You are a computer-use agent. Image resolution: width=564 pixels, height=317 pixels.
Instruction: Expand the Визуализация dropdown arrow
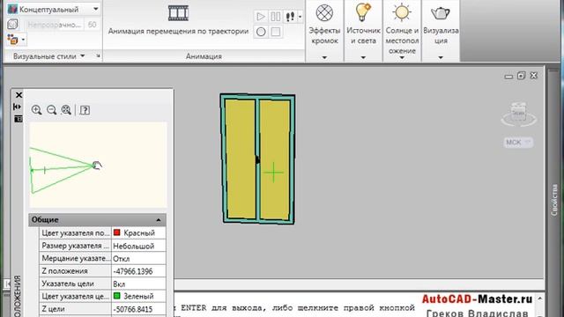coord(441,57)
